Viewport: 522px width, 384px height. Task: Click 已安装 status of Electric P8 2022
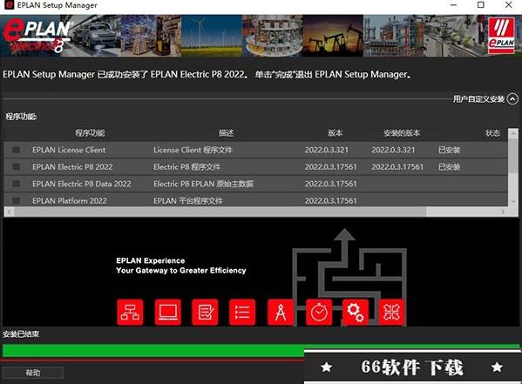[x=449, y=167]
